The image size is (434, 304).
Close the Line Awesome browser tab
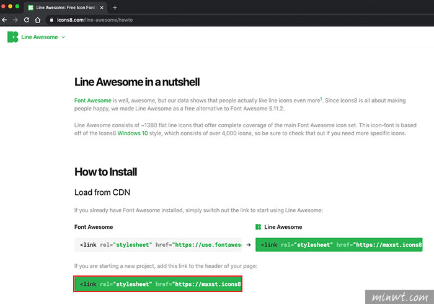coord(102,7)
